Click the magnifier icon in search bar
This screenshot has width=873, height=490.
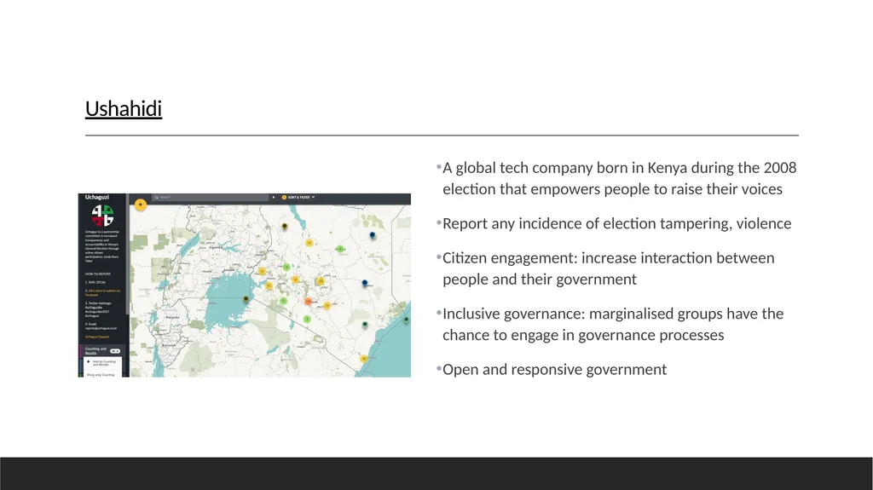pos(157,197)
